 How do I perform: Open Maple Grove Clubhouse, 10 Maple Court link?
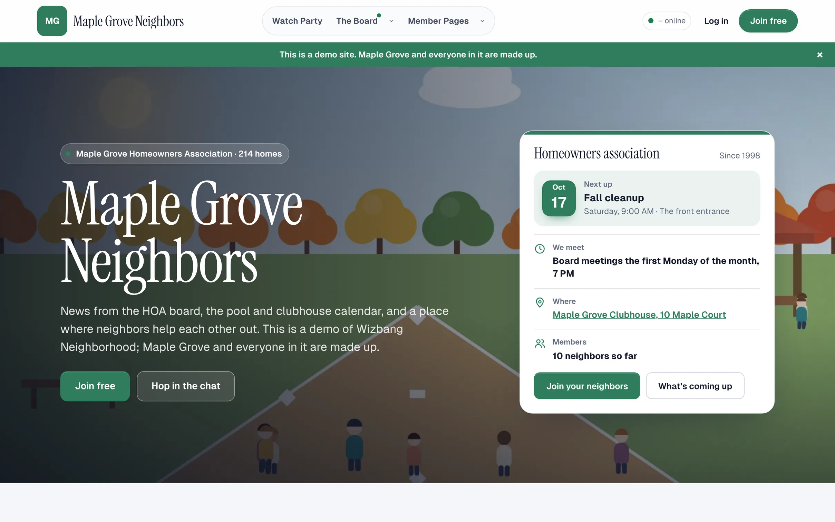[x=639, y=315]
